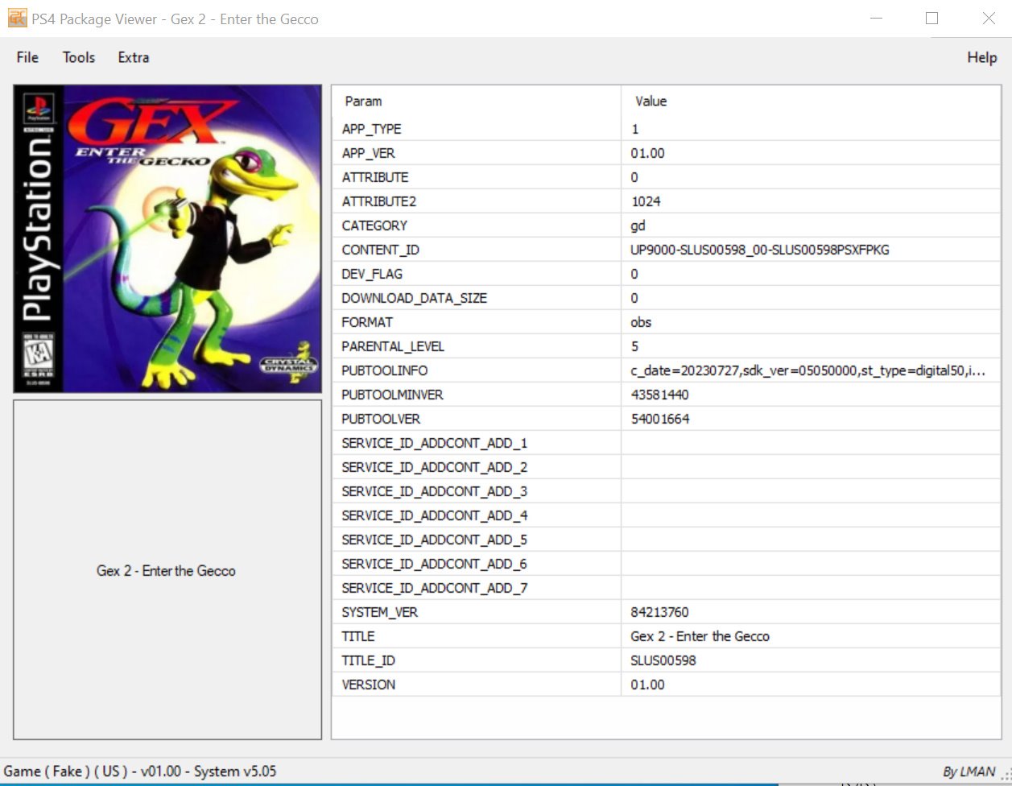The height and width of the screenshot is (786, 1012).
Task: Click the value 43581440
Action: coord(659,395)
